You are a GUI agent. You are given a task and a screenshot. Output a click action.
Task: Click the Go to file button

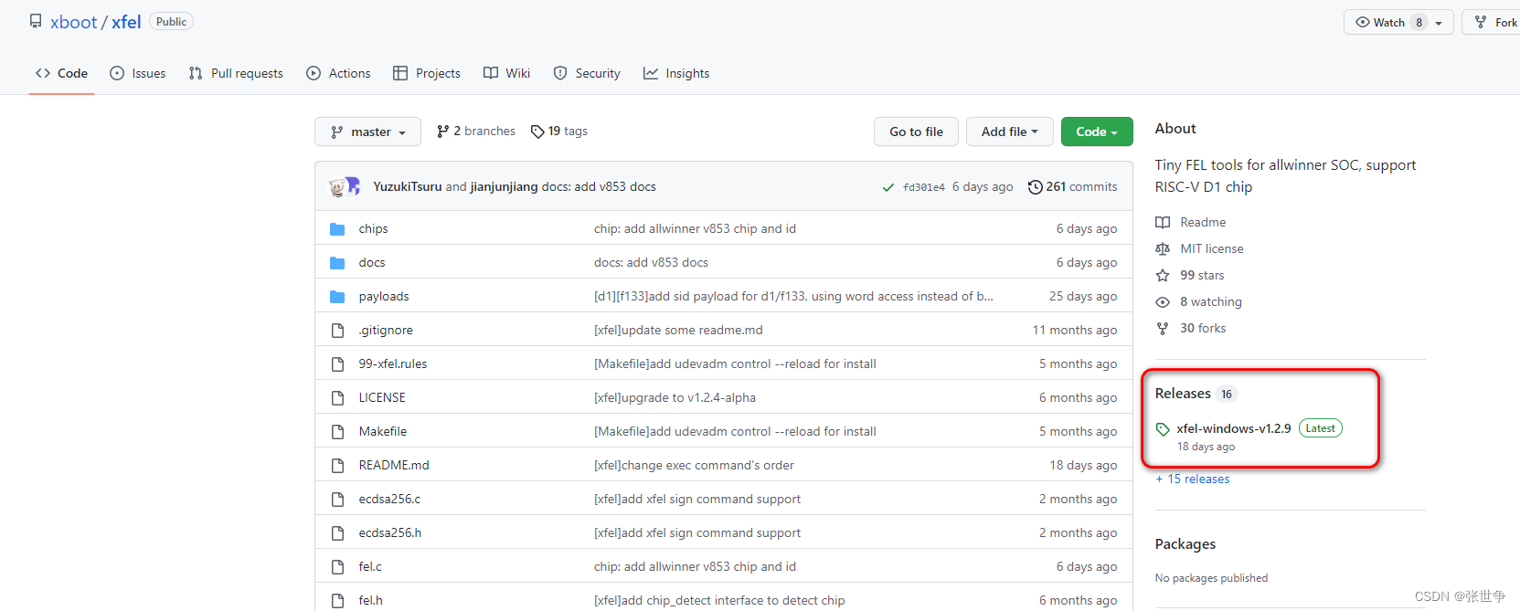[916, 132]
